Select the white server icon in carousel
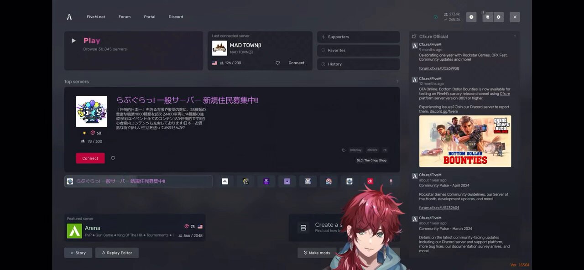584x270 pixels. (225, 182)
